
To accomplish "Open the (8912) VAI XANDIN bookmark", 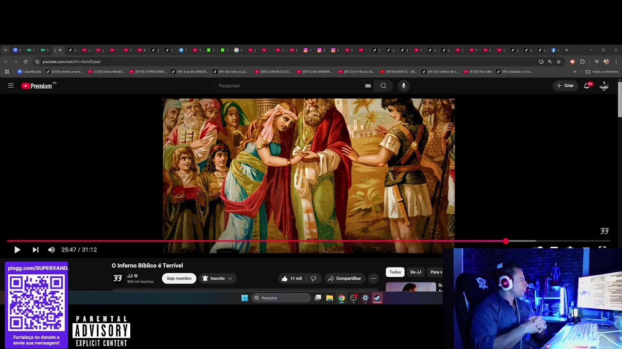I will point(314,72).
